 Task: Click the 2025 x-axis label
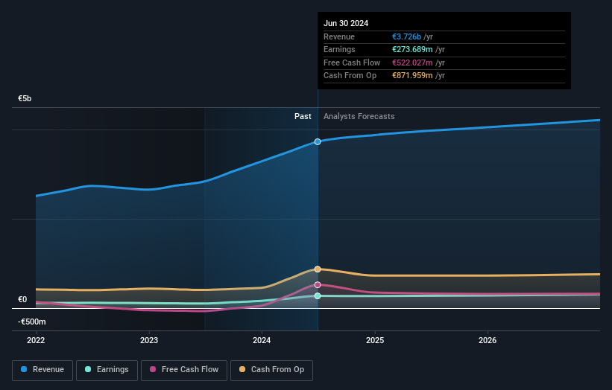pyautogui.click(x=375, y=341)
